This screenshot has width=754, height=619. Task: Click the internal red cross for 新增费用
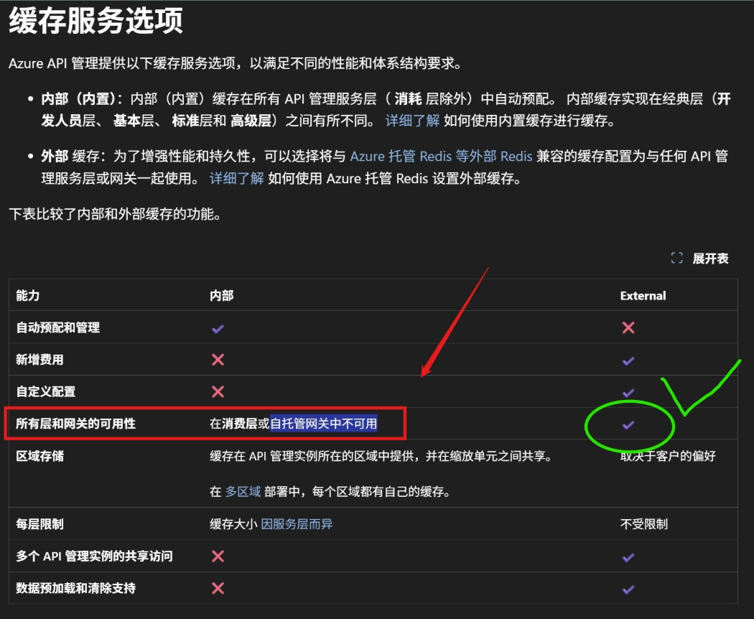point(218,360)
